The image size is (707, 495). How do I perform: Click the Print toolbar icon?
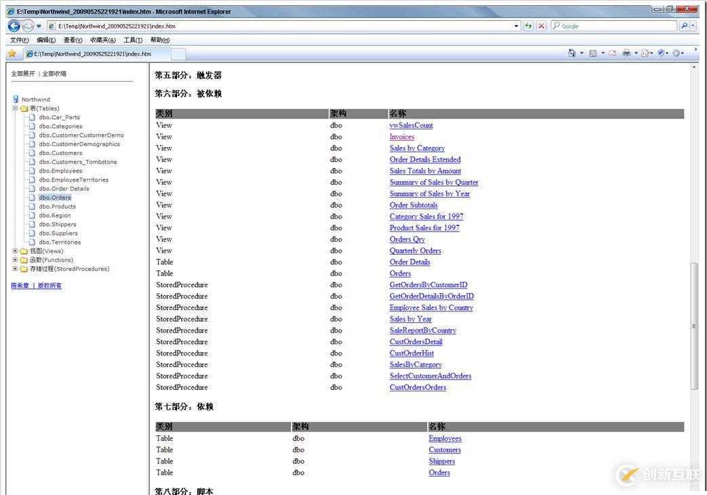pos(626,53)
